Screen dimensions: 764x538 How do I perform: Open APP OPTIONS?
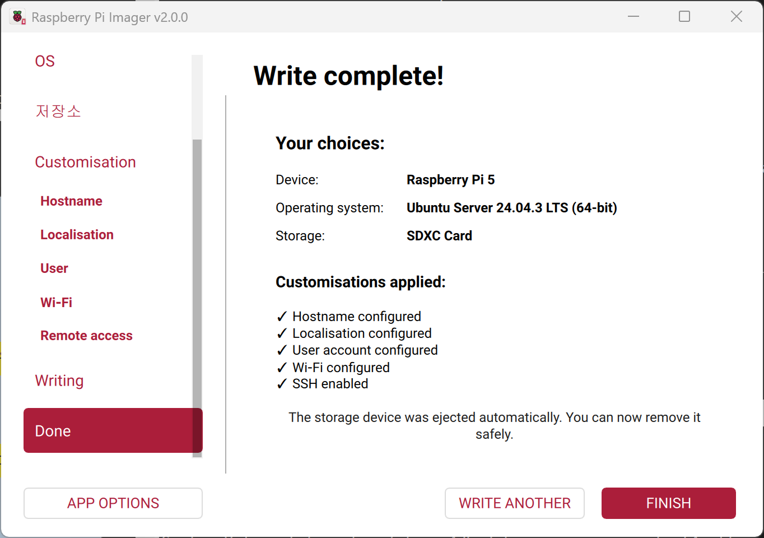coord(113,503)
